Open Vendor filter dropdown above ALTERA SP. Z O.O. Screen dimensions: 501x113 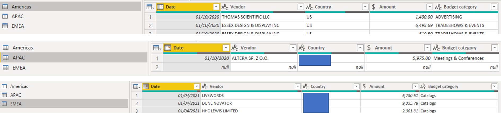coord(293,48)
